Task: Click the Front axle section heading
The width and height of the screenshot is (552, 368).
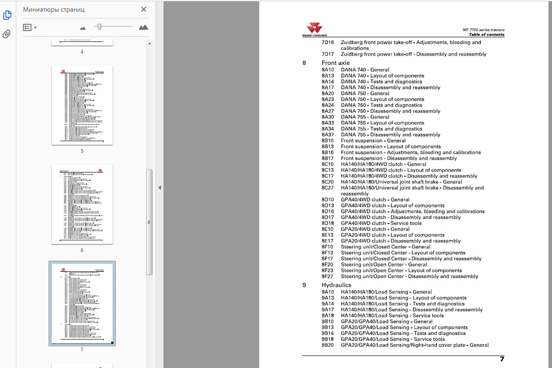Action: point(335,63)
